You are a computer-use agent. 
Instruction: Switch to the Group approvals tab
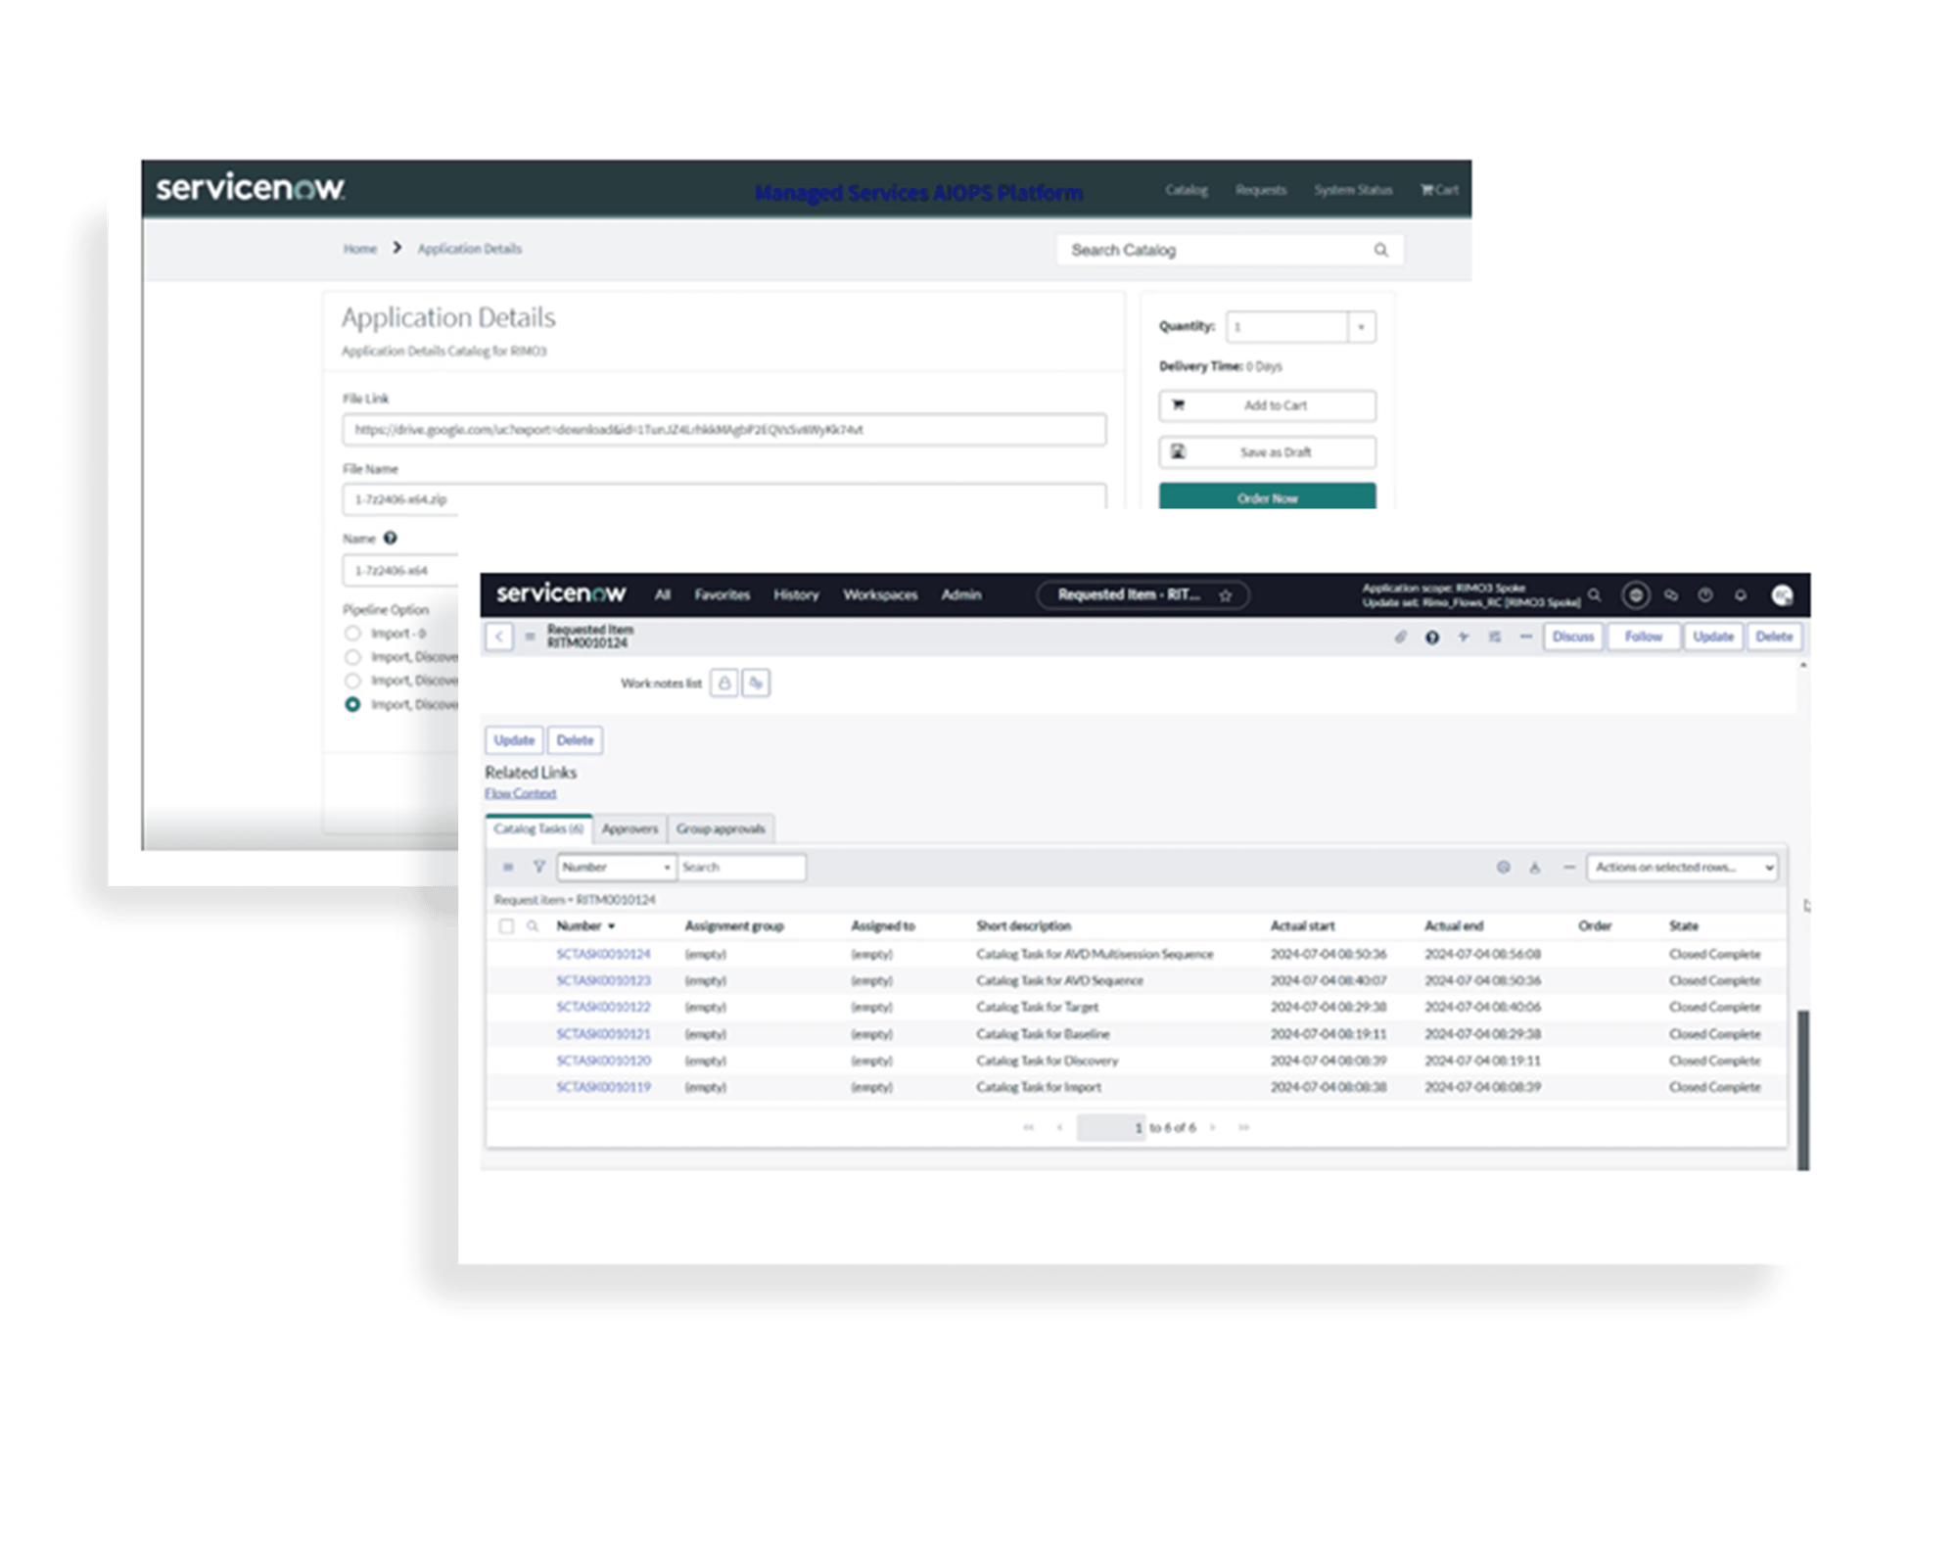tap(721, 828)
